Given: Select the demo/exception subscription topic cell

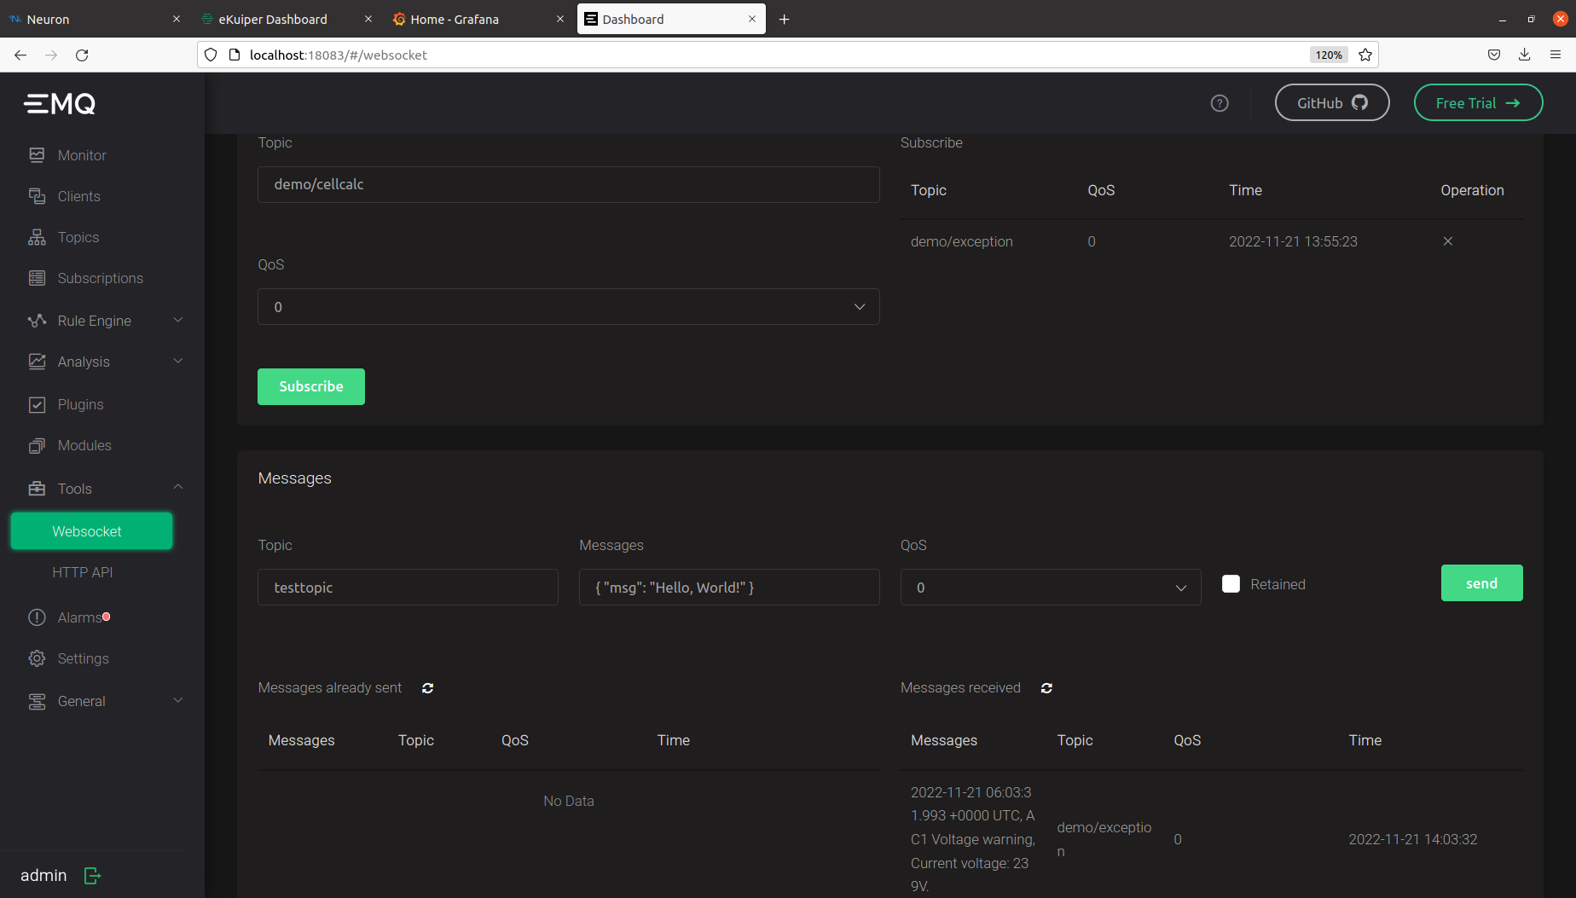Looking at the screenshot, I should point(962,241).
